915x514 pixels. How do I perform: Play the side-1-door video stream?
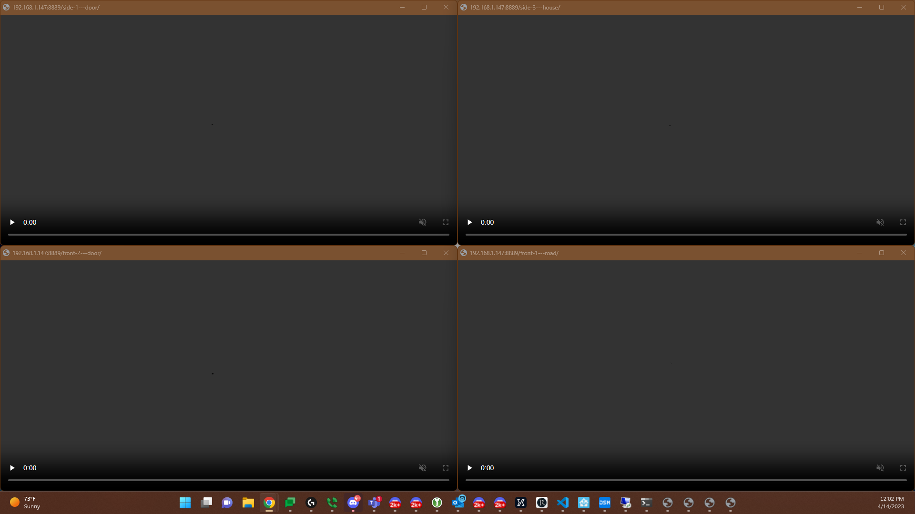coord(12,222)
